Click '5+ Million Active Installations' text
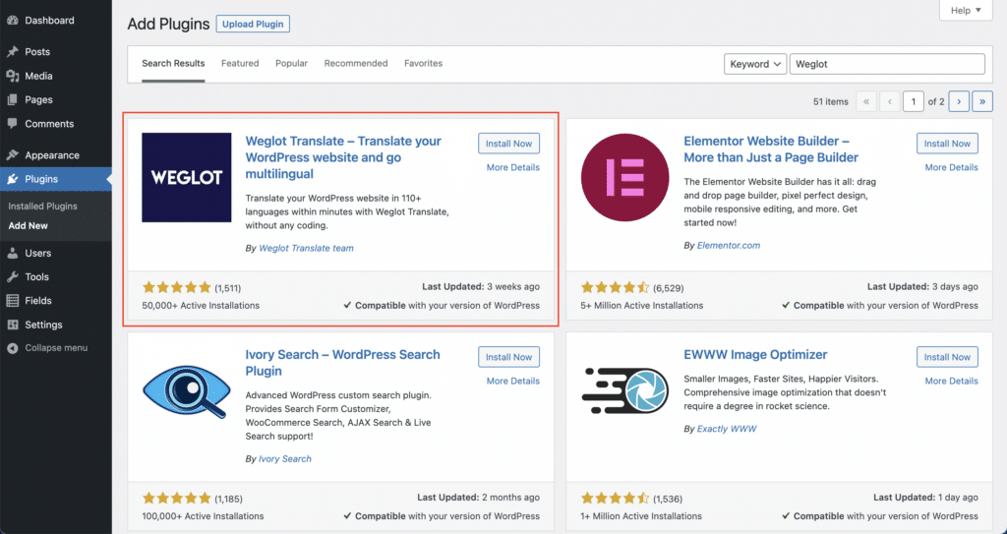1007x534 pixels. click(641, 306)
